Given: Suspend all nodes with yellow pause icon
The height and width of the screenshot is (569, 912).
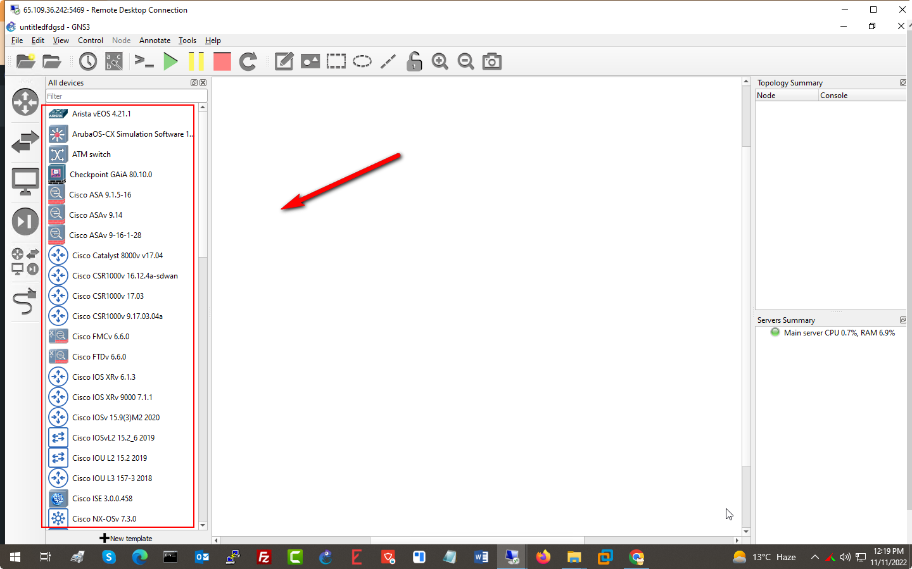Looking at the screenshot, I should [196, 61].
